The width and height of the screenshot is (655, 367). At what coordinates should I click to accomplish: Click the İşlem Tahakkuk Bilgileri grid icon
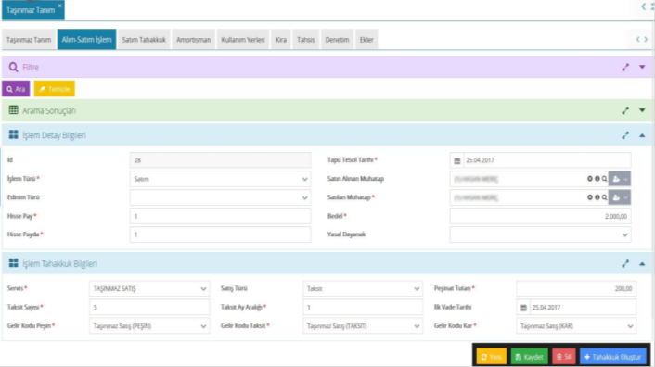pos(13,263)
